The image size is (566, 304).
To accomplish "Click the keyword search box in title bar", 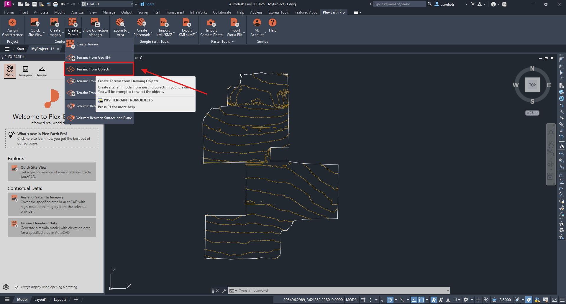I will coord(399,4).
